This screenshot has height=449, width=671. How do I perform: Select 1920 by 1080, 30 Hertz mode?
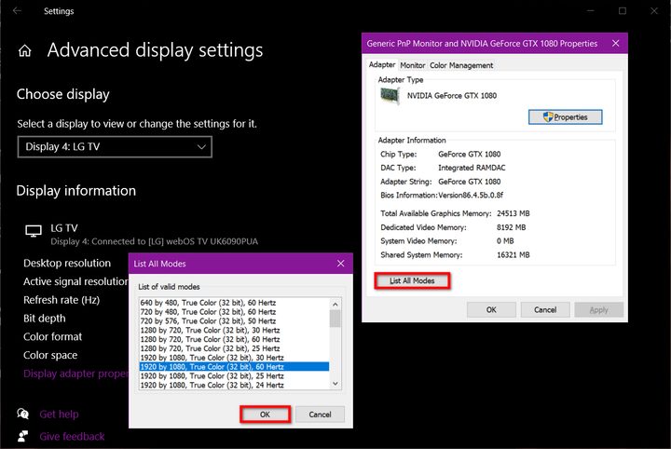click(234, 358)
